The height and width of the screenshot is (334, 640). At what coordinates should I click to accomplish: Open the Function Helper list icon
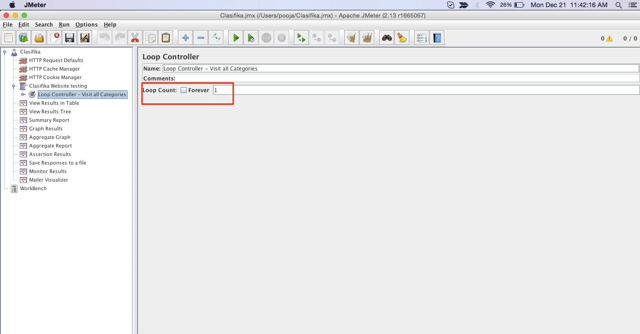tap(421, 38)
